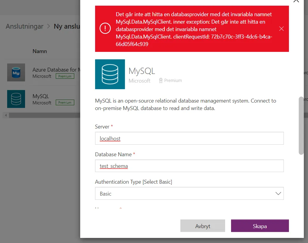Click the MySQL dialog title text
The image size is (308, 243).
142,71
